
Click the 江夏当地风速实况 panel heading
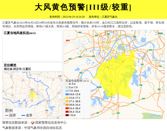point(19,33)
